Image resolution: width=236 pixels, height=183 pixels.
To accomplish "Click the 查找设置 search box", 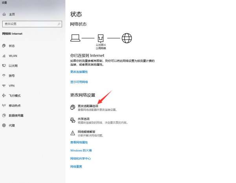I will point(32,24).
